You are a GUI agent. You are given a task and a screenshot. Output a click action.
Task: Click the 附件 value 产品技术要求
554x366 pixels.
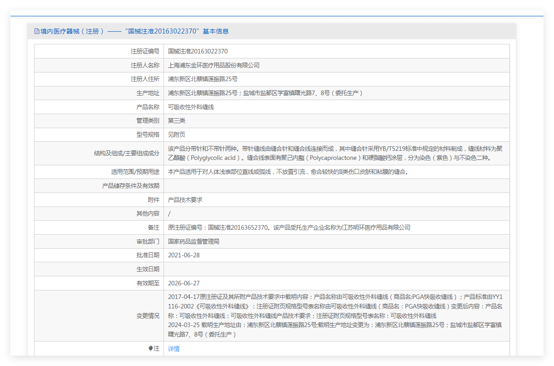click(x=185, y=200)
